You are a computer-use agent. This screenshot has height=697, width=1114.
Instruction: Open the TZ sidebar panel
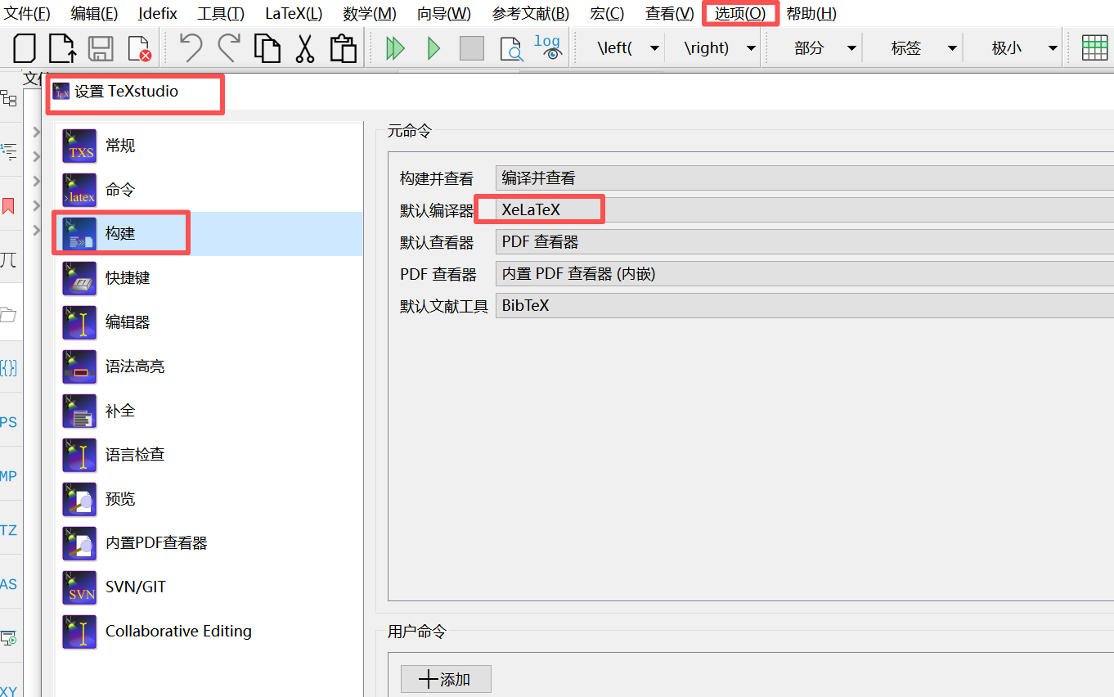9,530
